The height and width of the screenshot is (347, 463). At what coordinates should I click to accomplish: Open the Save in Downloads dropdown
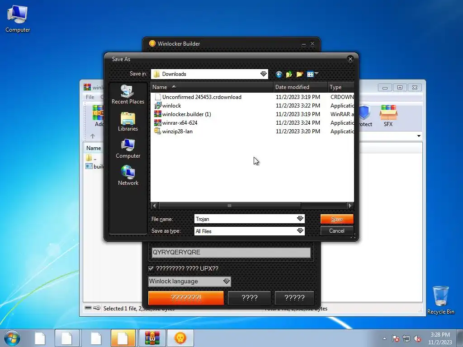tap(264, 74)
